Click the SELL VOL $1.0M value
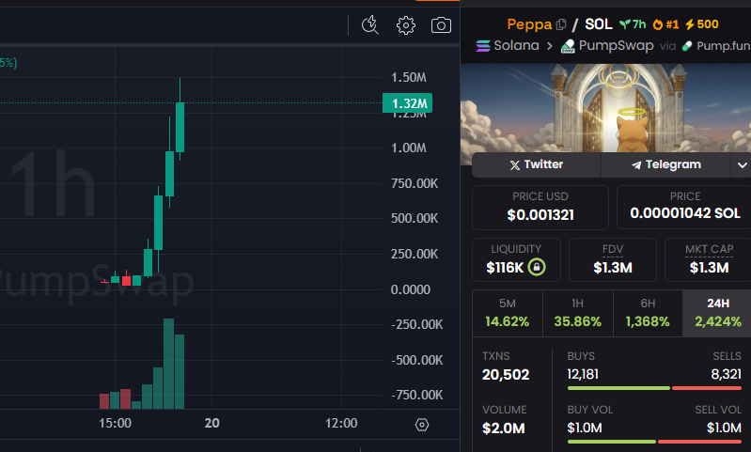 (x=724, y=428)
